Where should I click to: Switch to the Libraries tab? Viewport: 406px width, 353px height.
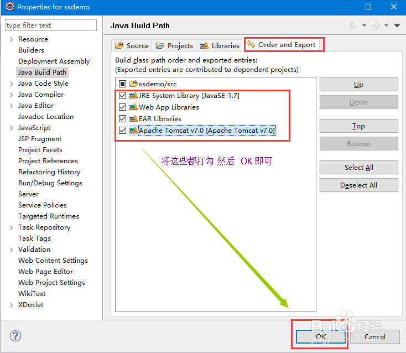pos(220,45)
